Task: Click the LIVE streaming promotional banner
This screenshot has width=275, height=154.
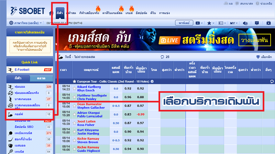Action: [x=165, y=40]
